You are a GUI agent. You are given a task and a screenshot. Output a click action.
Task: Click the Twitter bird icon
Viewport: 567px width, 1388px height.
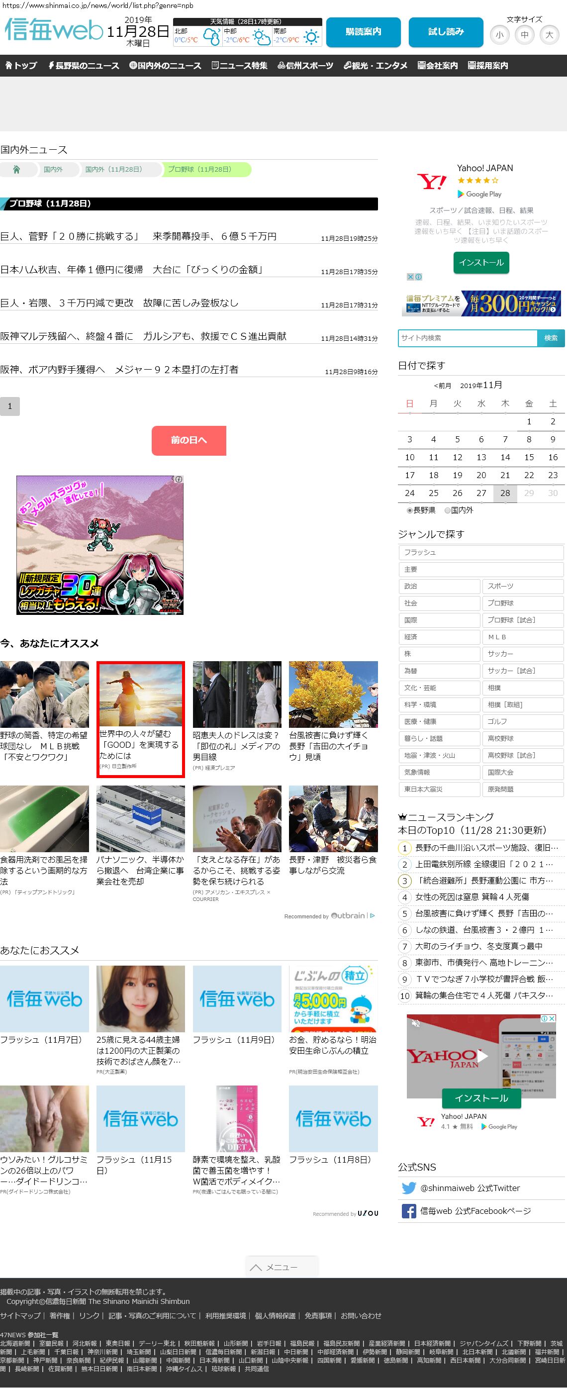click(409, 1188)
